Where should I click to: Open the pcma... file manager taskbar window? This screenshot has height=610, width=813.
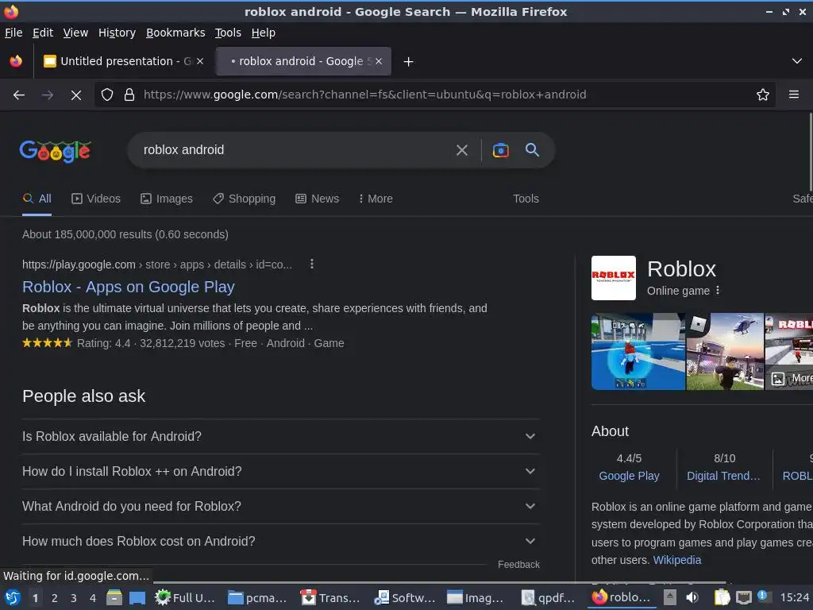point(258,597)
